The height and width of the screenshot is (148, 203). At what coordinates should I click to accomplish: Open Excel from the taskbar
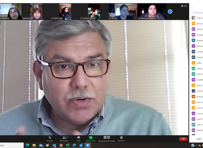click(x=68, y=145)
